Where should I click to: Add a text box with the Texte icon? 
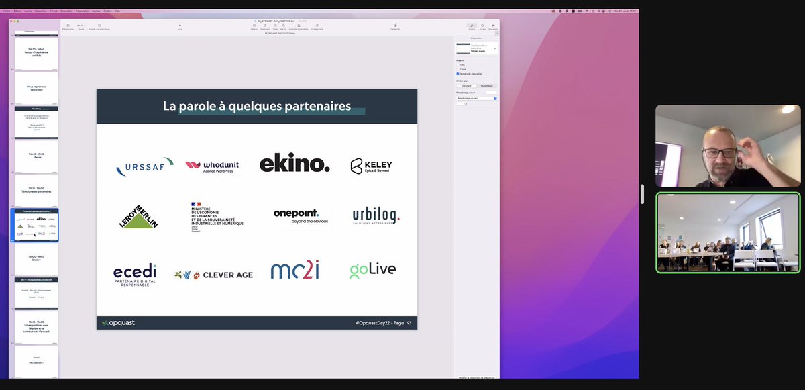(275, 27)
